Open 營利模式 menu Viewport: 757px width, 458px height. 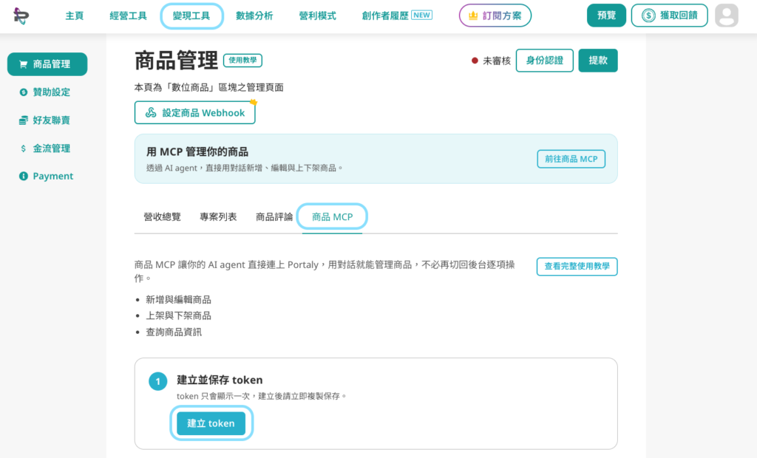(x=317, y=16)
